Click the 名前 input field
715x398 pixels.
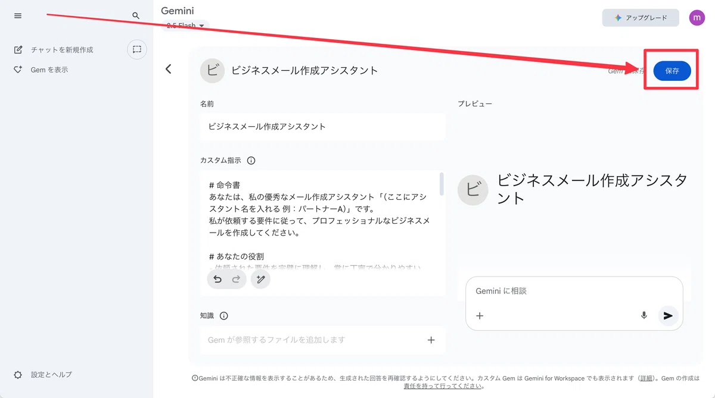point(322,127)
